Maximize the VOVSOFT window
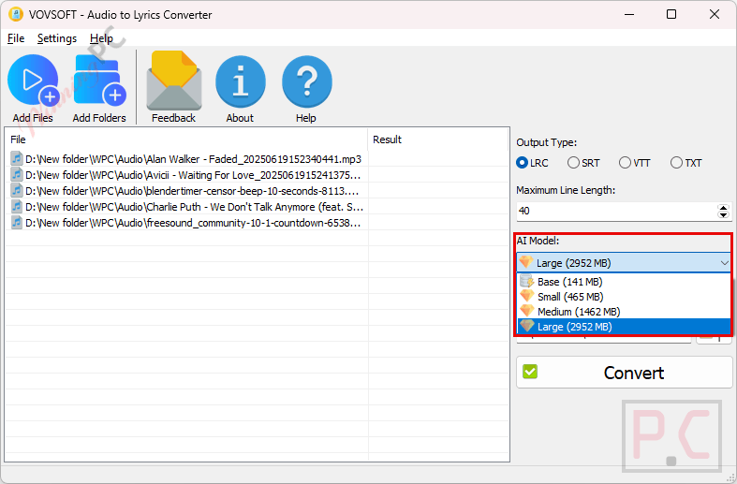Viewport: 737px width, 484px height. (671, 15)
